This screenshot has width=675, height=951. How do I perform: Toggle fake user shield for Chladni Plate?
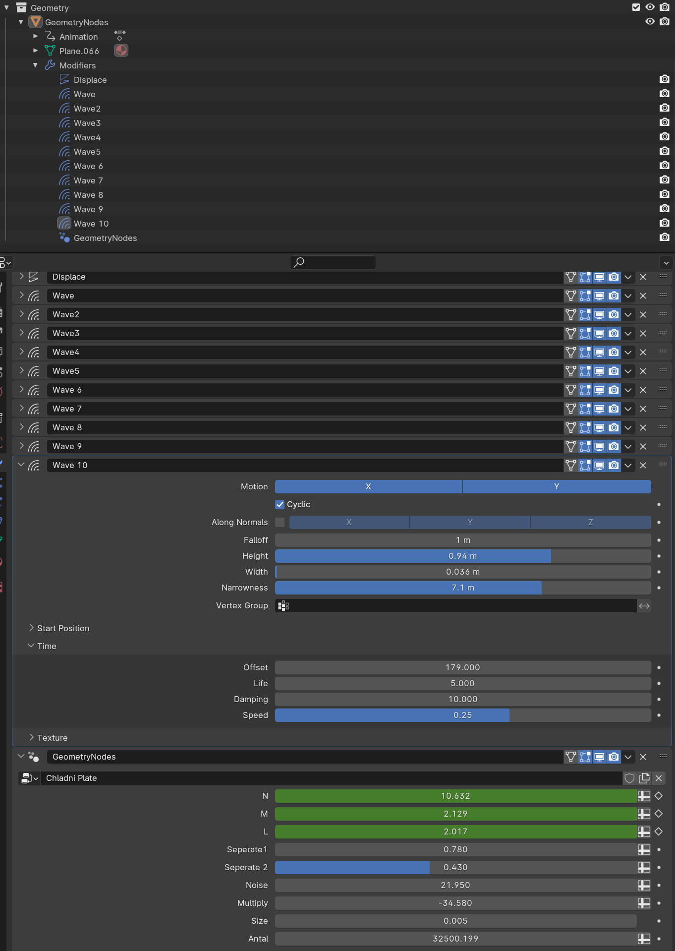(x=630, y=778)
